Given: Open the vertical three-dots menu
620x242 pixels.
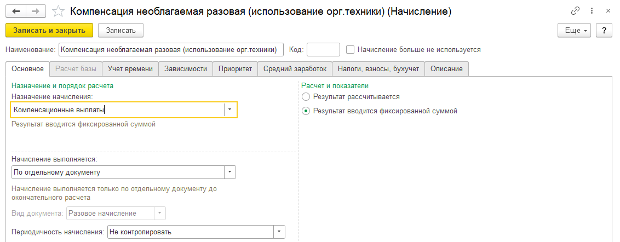Looking at the screenshot, I should [x=592, y=11].
